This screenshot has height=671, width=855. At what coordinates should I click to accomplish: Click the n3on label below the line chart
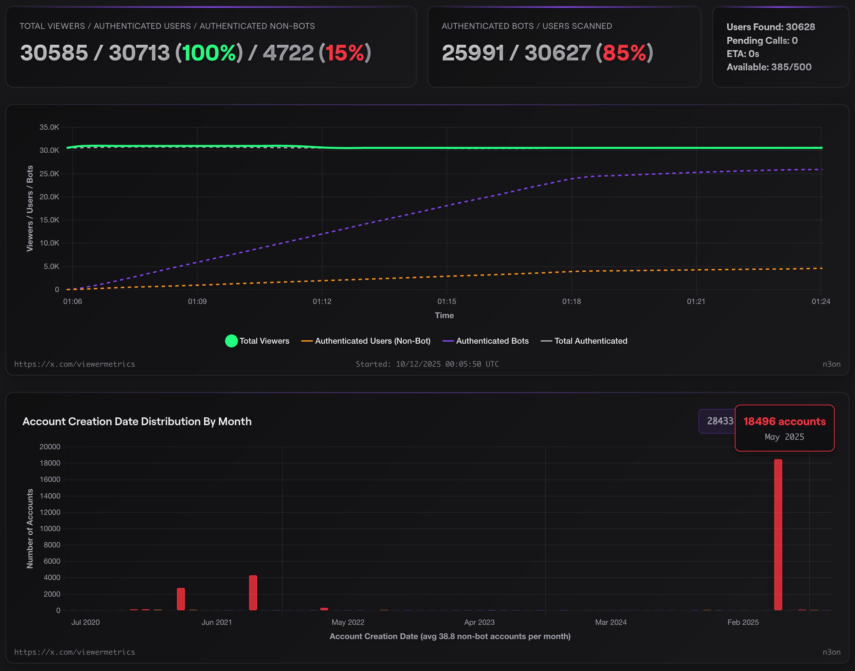point(832,364)
